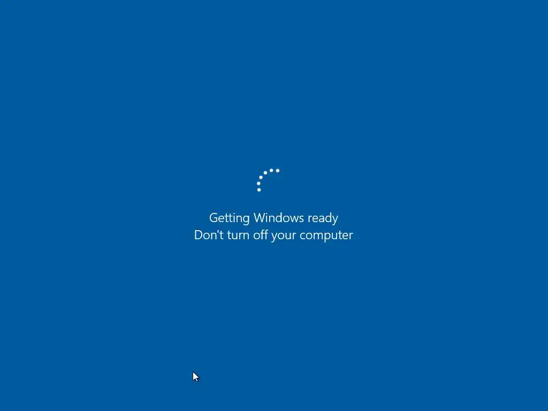Click the "Don't turn off your computer" text
548x411 pixels.
pos(273,235)
